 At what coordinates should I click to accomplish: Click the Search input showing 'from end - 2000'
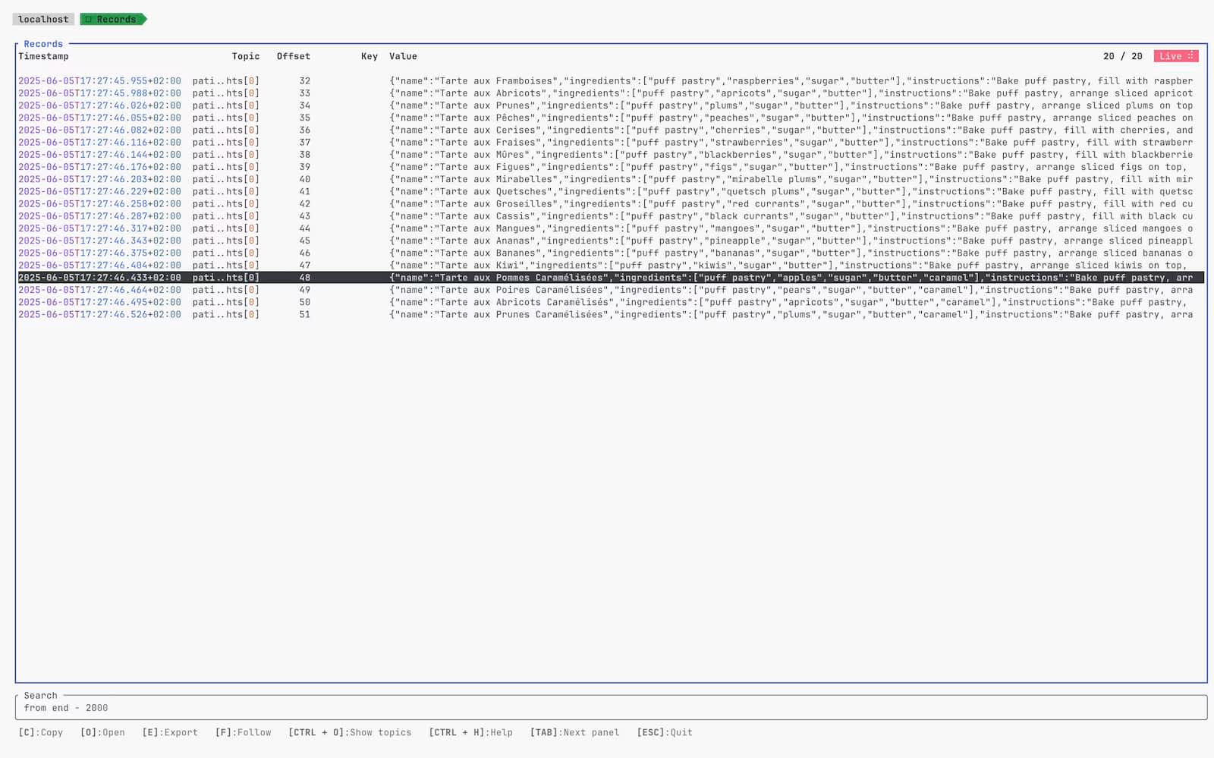[x=67, y=708]
